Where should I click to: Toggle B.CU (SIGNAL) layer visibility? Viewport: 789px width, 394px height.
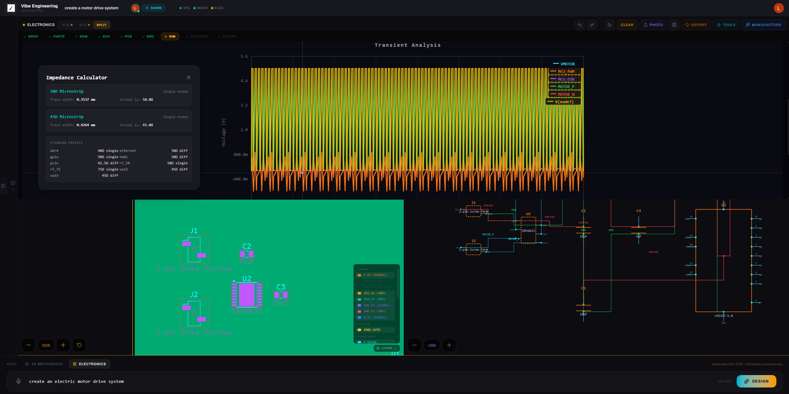pyautogui.click(x=375, y=317)
